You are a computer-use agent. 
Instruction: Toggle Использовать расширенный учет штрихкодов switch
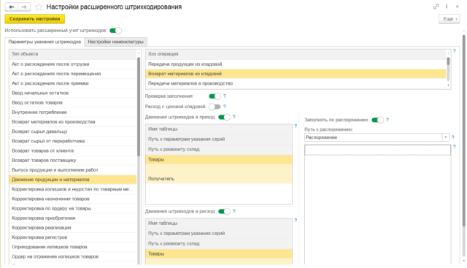115,31
